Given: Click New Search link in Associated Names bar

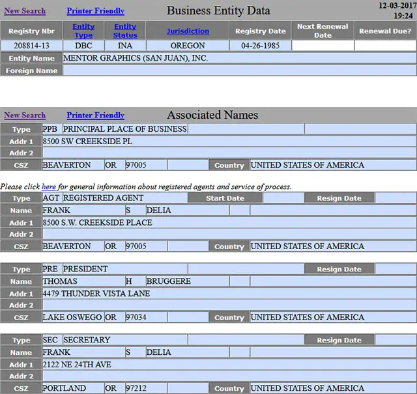Looking at the screenshot, I should (25, 115).
